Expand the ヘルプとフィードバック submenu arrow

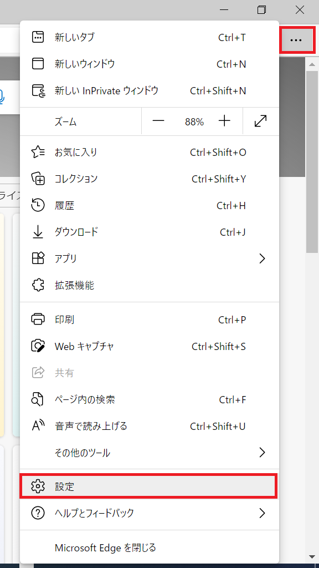tap(262, 513)
